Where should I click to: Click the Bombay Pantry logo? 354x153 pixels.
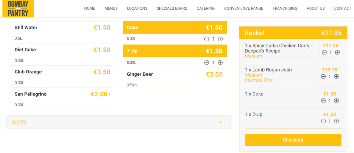click(x=18, y=9)
